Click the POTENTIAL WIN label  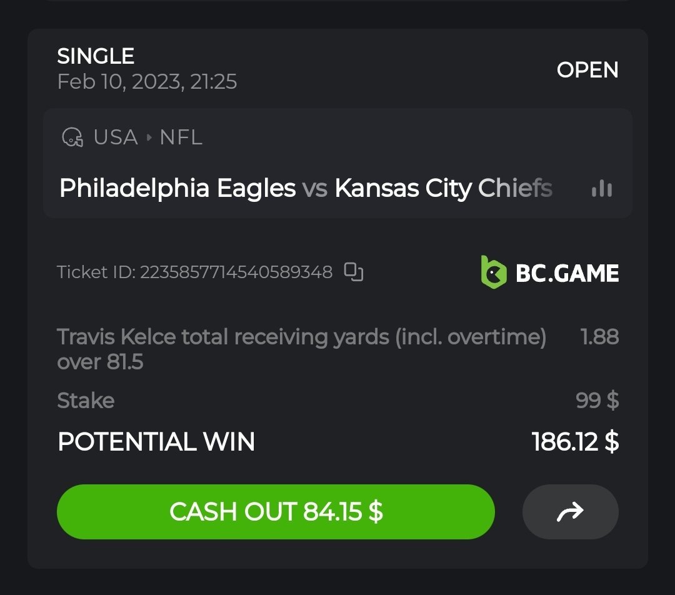[x=156, y=442]
